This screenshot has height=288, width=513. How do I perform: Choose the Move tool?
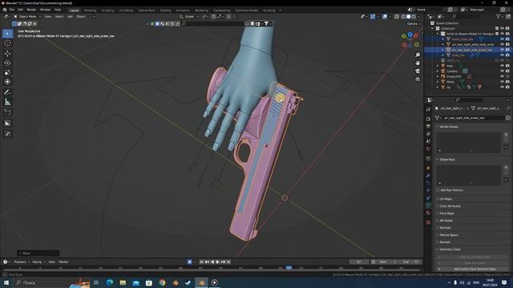coord(7,54)
